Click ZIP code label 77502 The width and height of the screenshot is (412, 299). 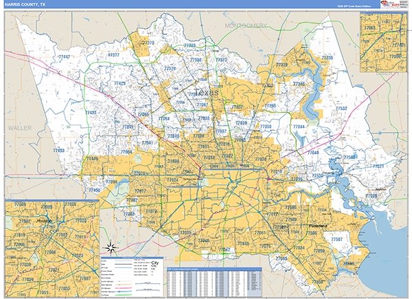(291, 219)
